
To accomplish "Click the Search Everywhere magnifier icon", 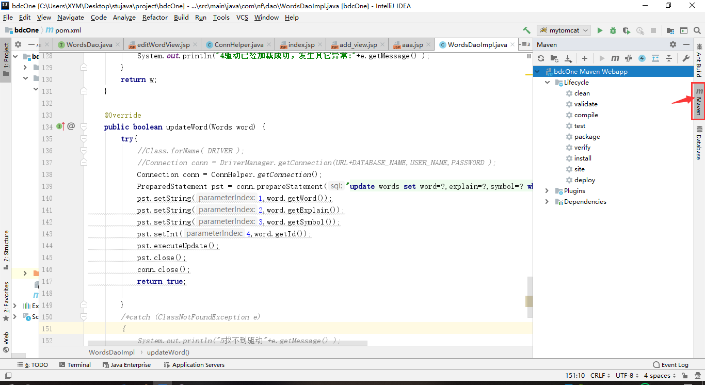I will point(697,30).
